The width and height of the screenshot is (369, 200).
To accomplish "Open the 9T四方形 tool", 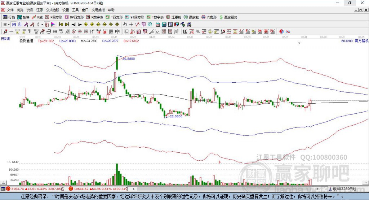I will tap(135, 17).
